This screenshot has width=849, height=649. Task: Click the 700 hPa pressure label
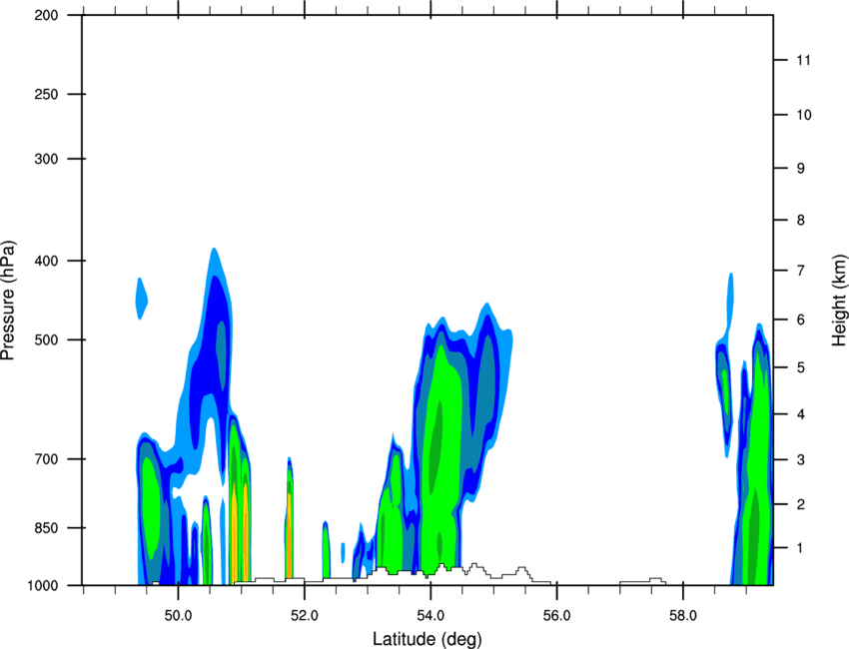click(46, 459)
